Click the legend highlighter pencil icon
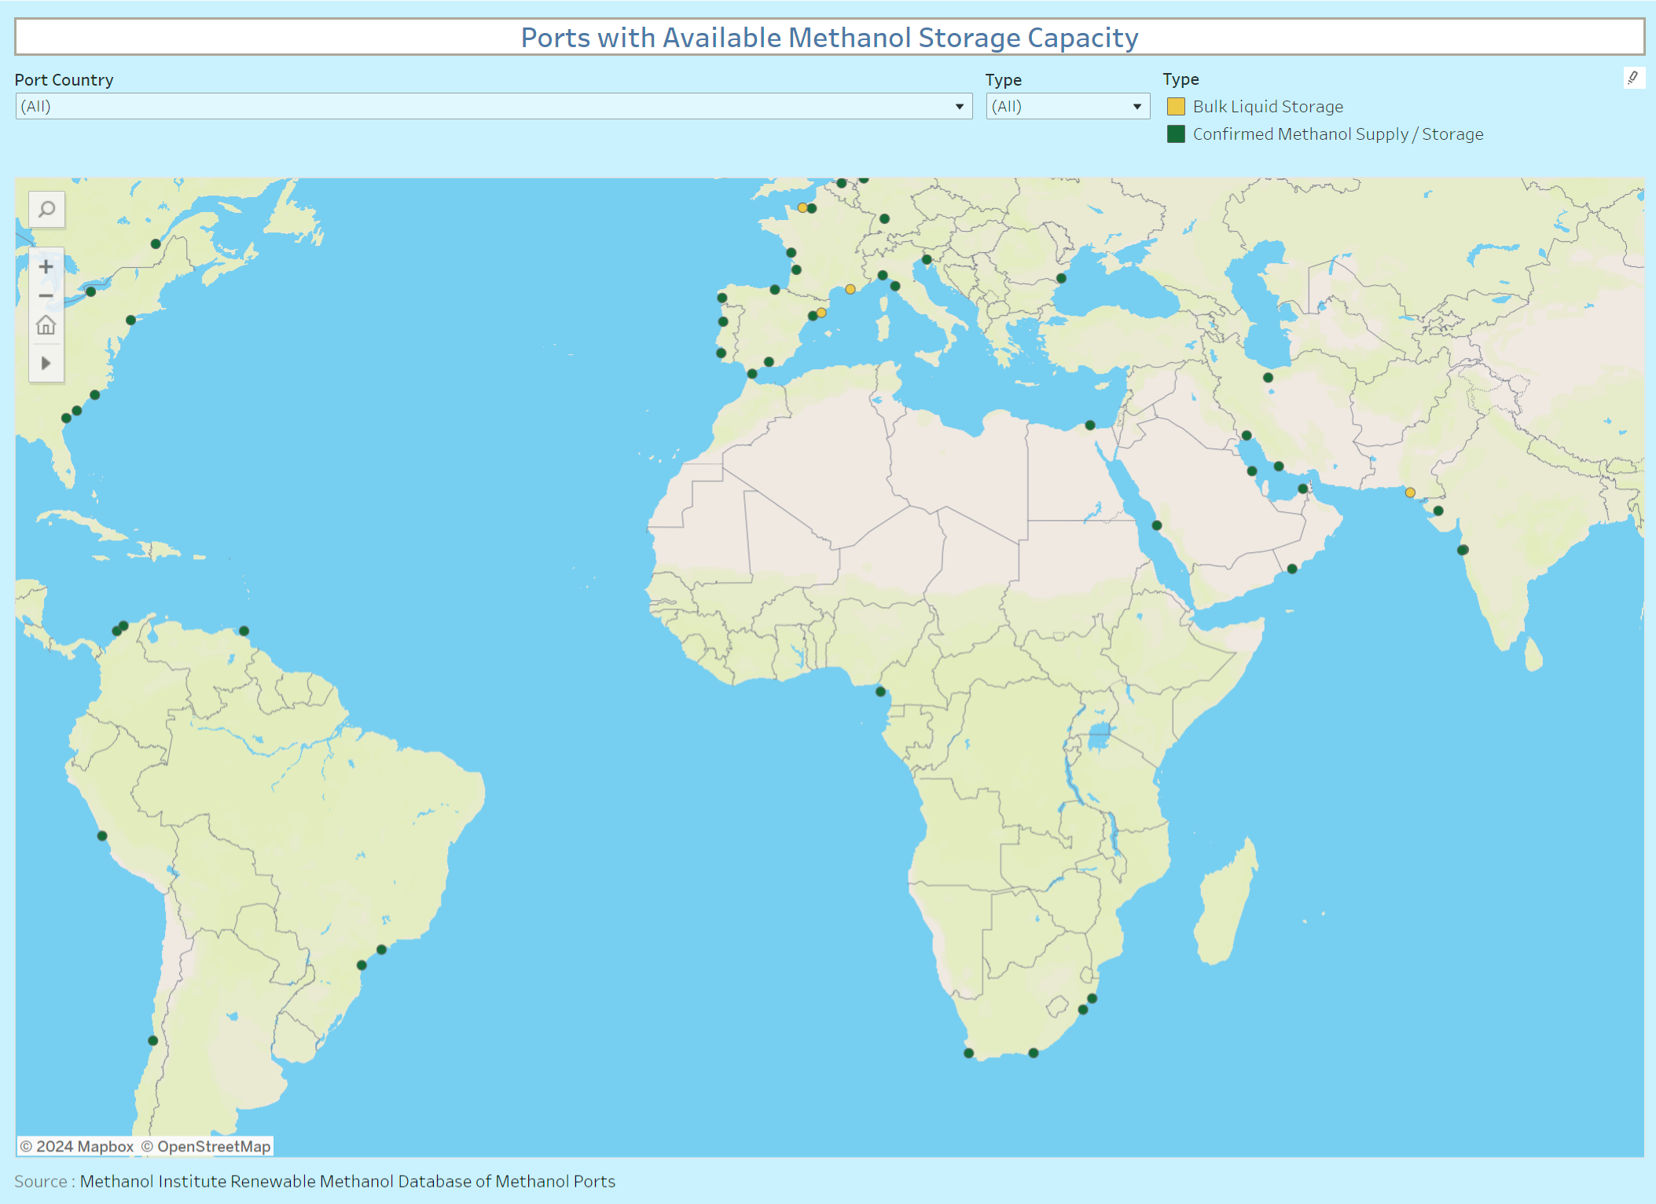Viewport: 1656px width, 1204px height. [x=1633, y=78]
